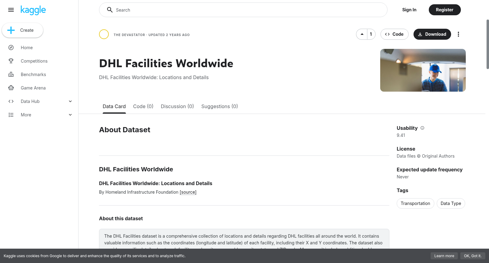Click the Create button
This screenshot has width=489, height=263.
coord(23,30)
